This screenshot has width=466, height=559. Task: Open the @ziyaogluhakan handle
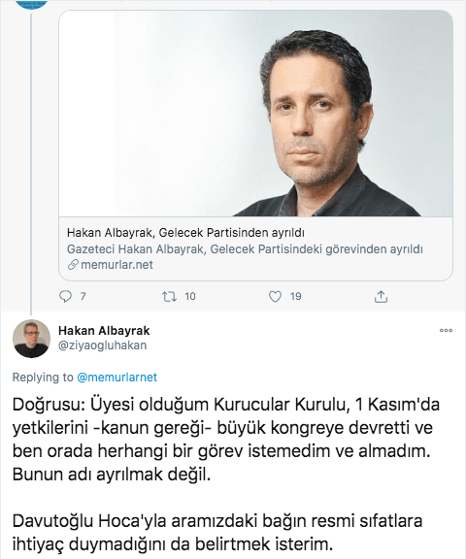103,345
